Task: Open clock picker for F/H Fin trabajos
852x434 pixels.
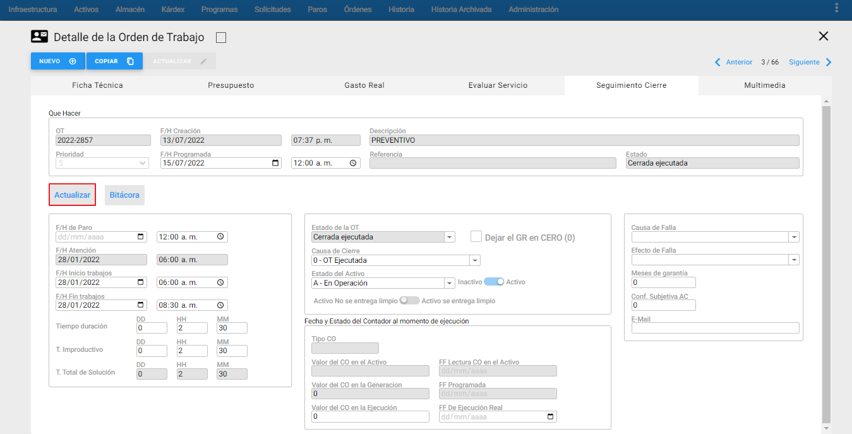Action: coord(220,305)
